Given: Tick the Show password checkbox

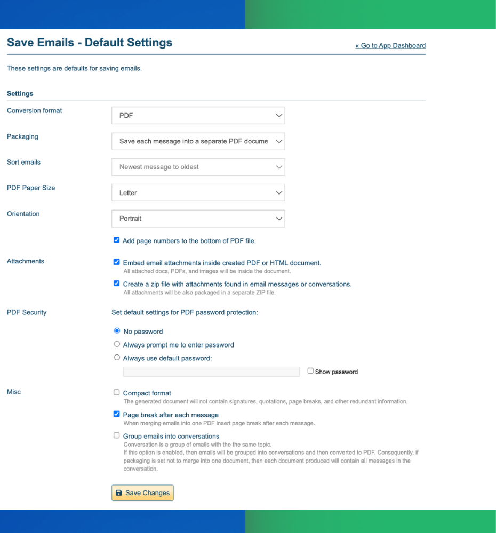Looking at the screenshot, I should [x=310, y=370].
